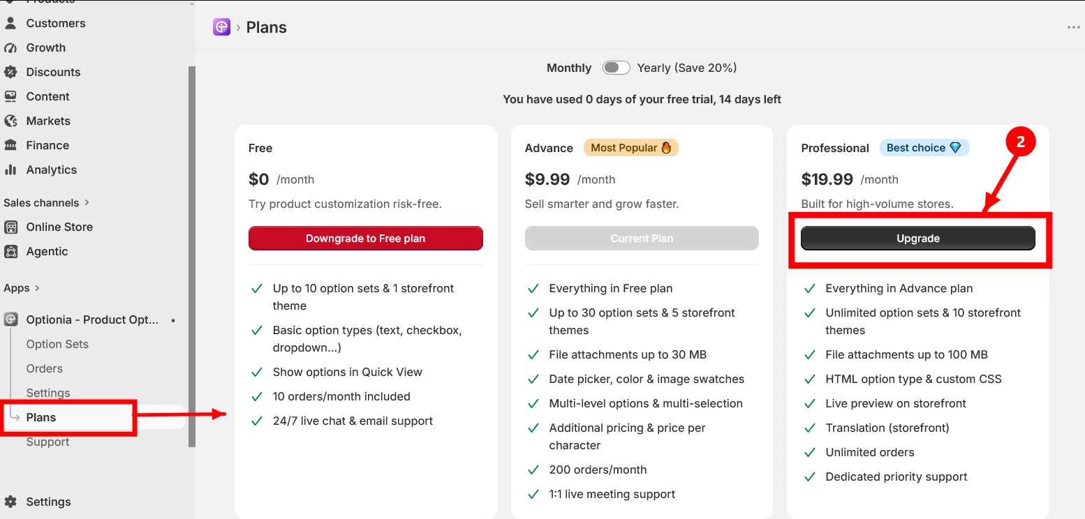Go to Support in Optionia submenu
Image resolution: width=1085 pixels, height=519 pixels.
coord(47,442)
